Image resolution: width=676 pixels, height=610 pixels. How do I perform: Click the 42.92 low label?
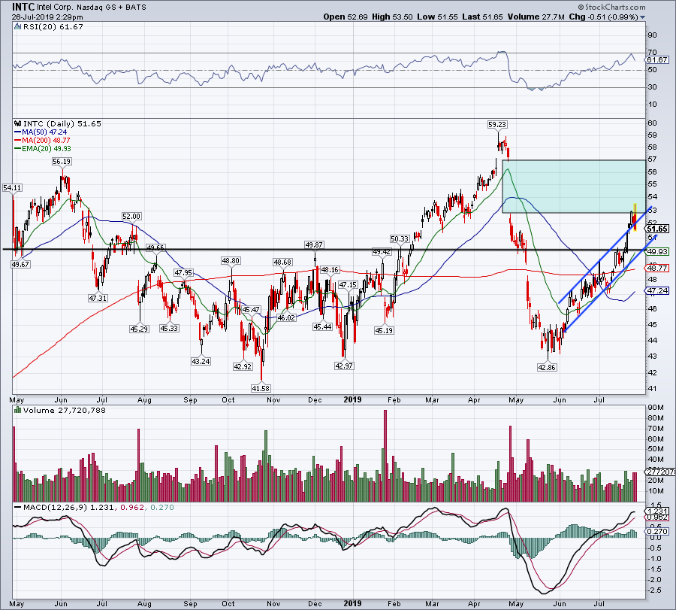click(243, 366)
